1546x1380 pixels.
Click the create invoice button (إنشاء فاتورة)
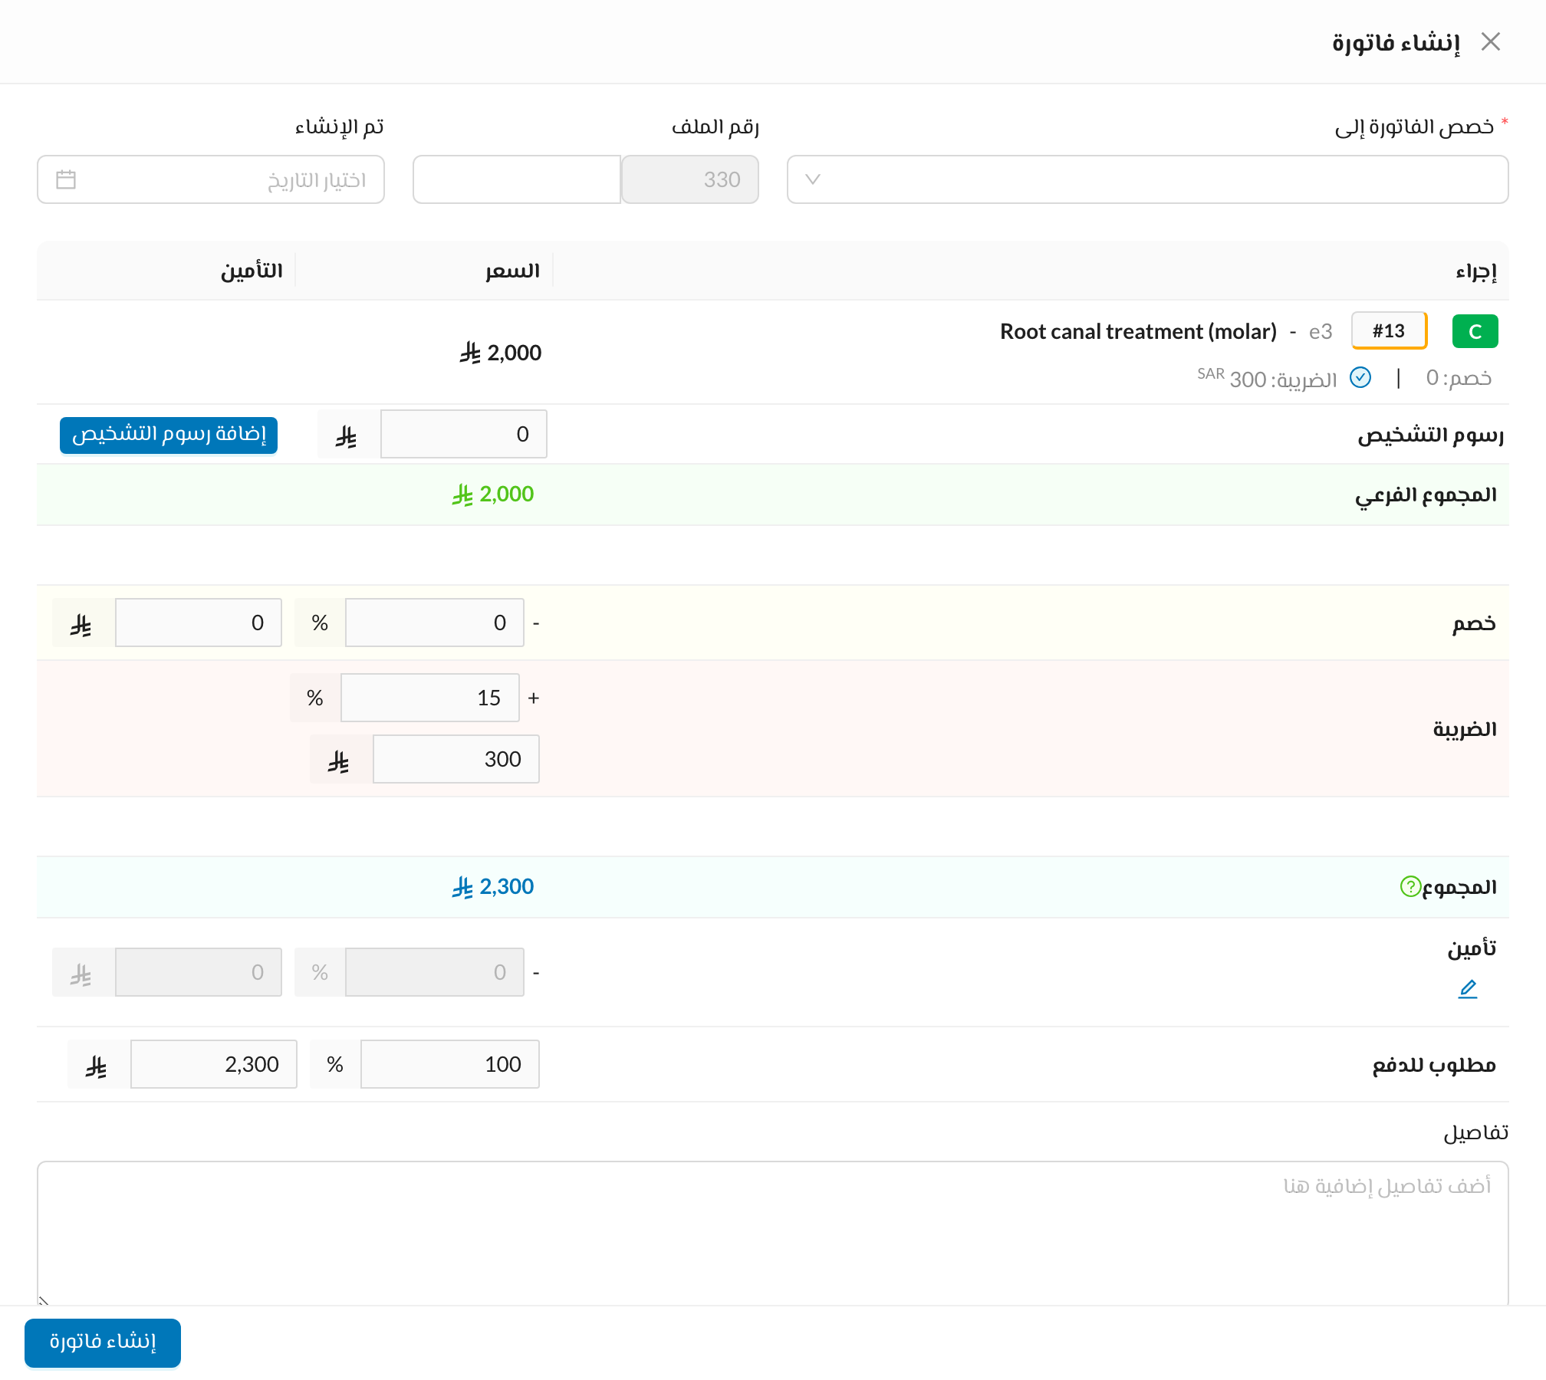pos(103,1342)
